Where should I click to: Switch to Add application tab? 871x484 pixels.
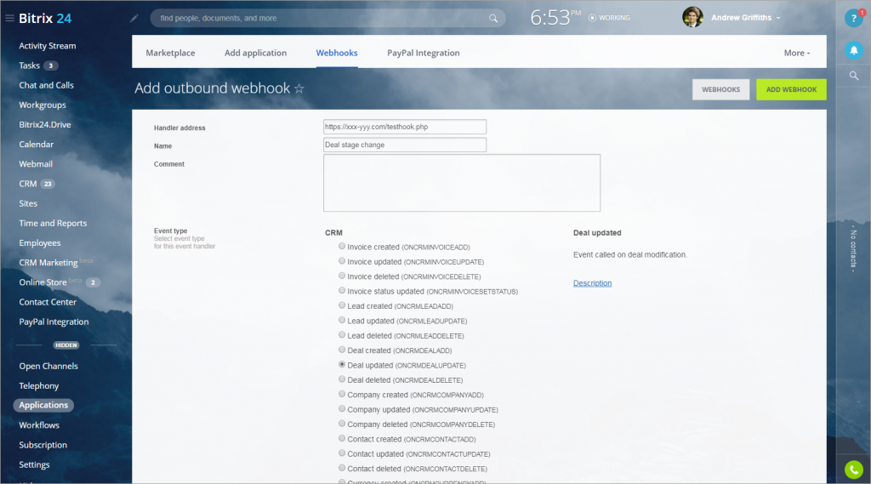point(255,53)
